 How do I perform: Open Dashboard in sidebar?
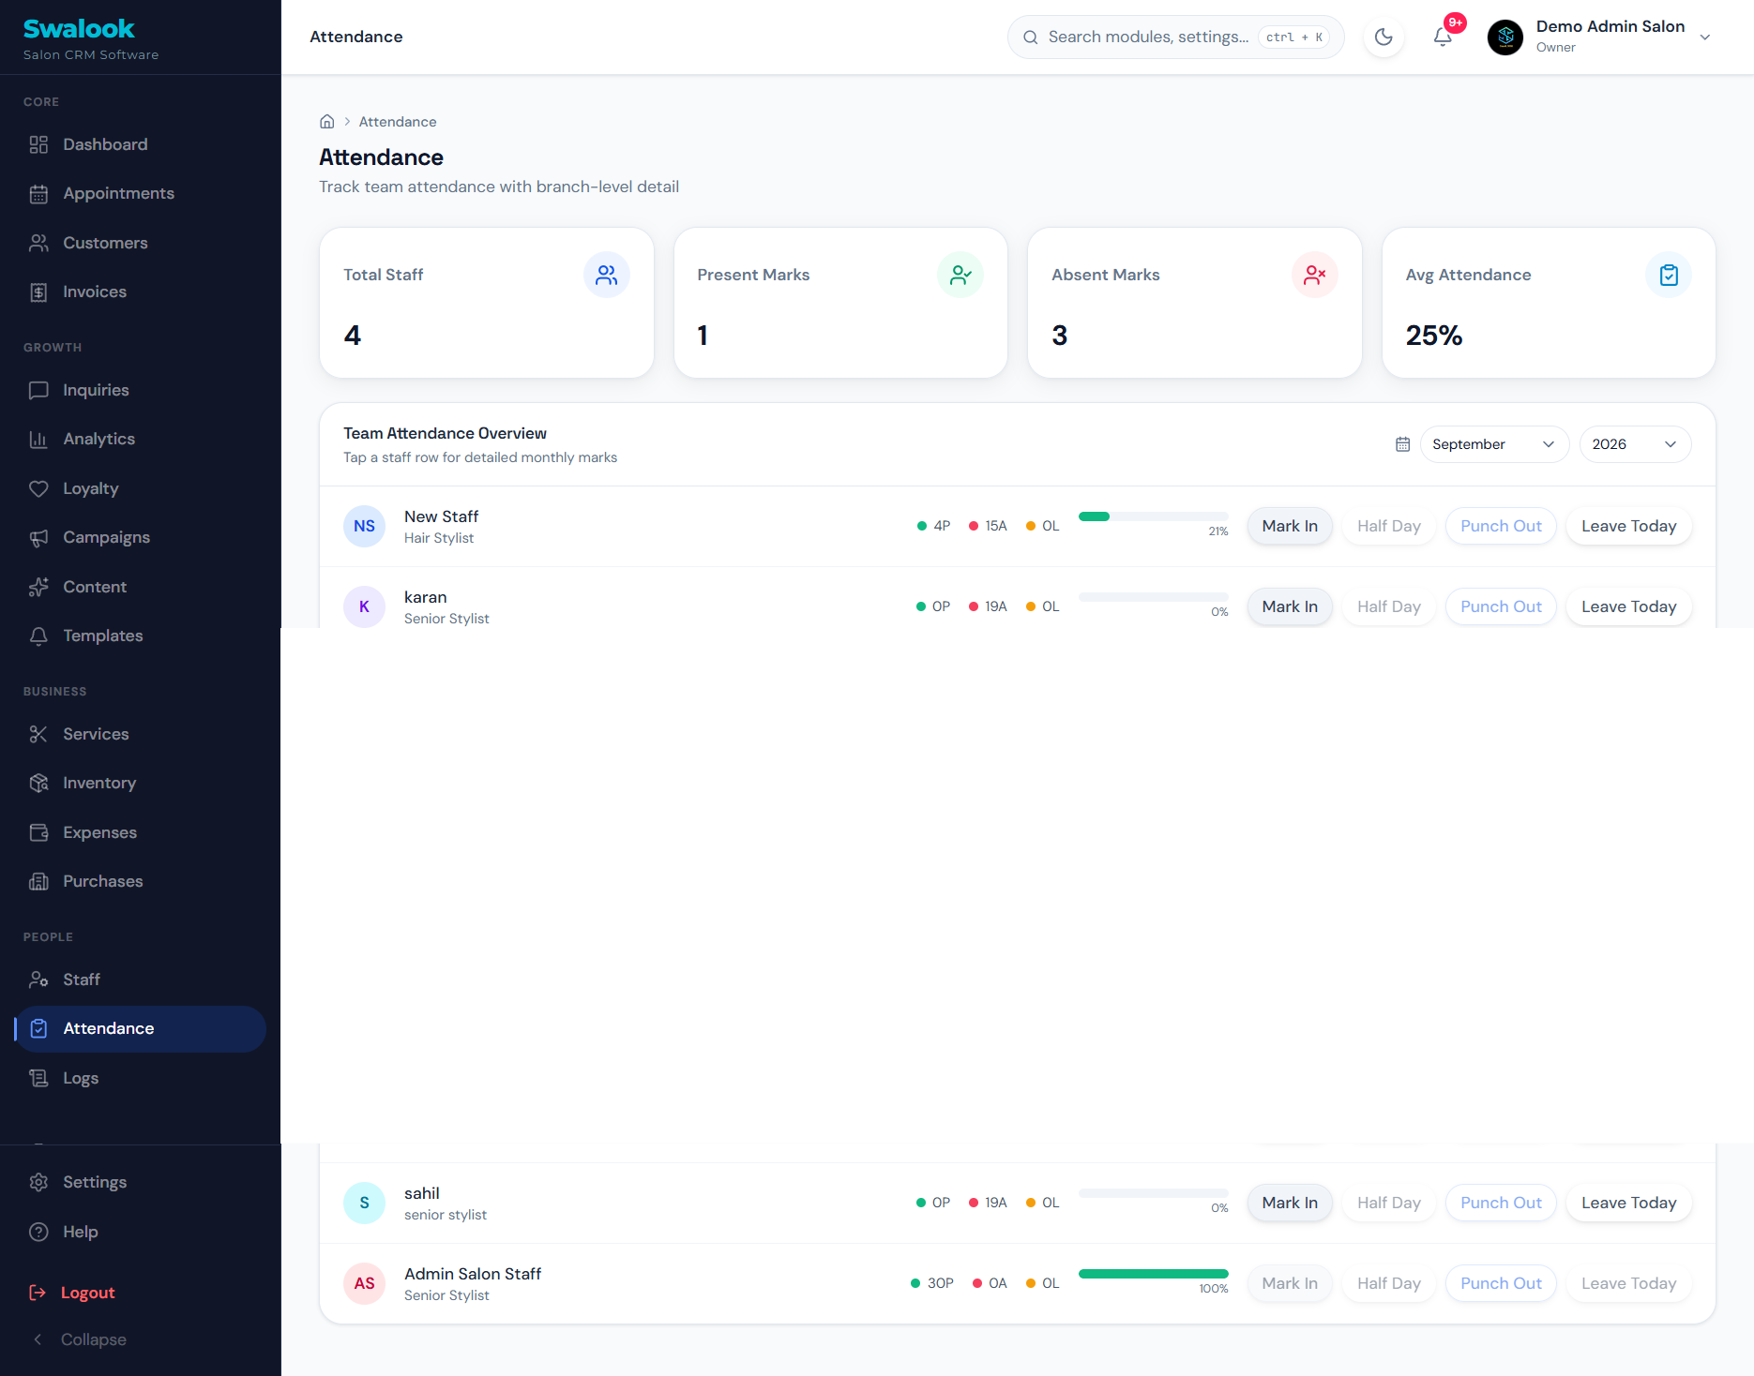[141, 144]
